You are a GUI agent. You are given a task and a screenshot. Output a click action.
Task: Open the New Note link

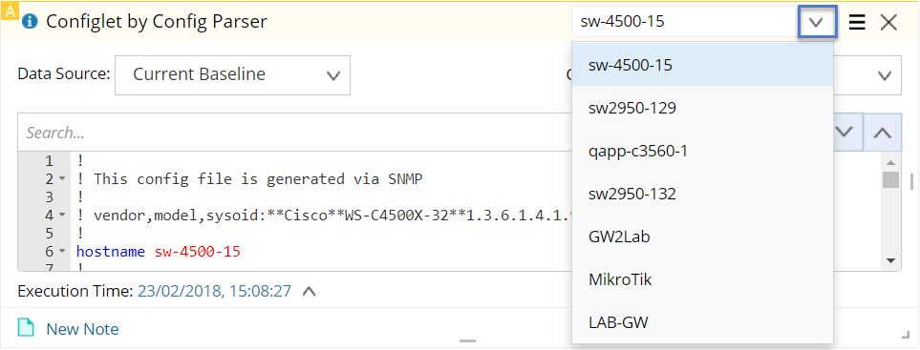(82, 329)
